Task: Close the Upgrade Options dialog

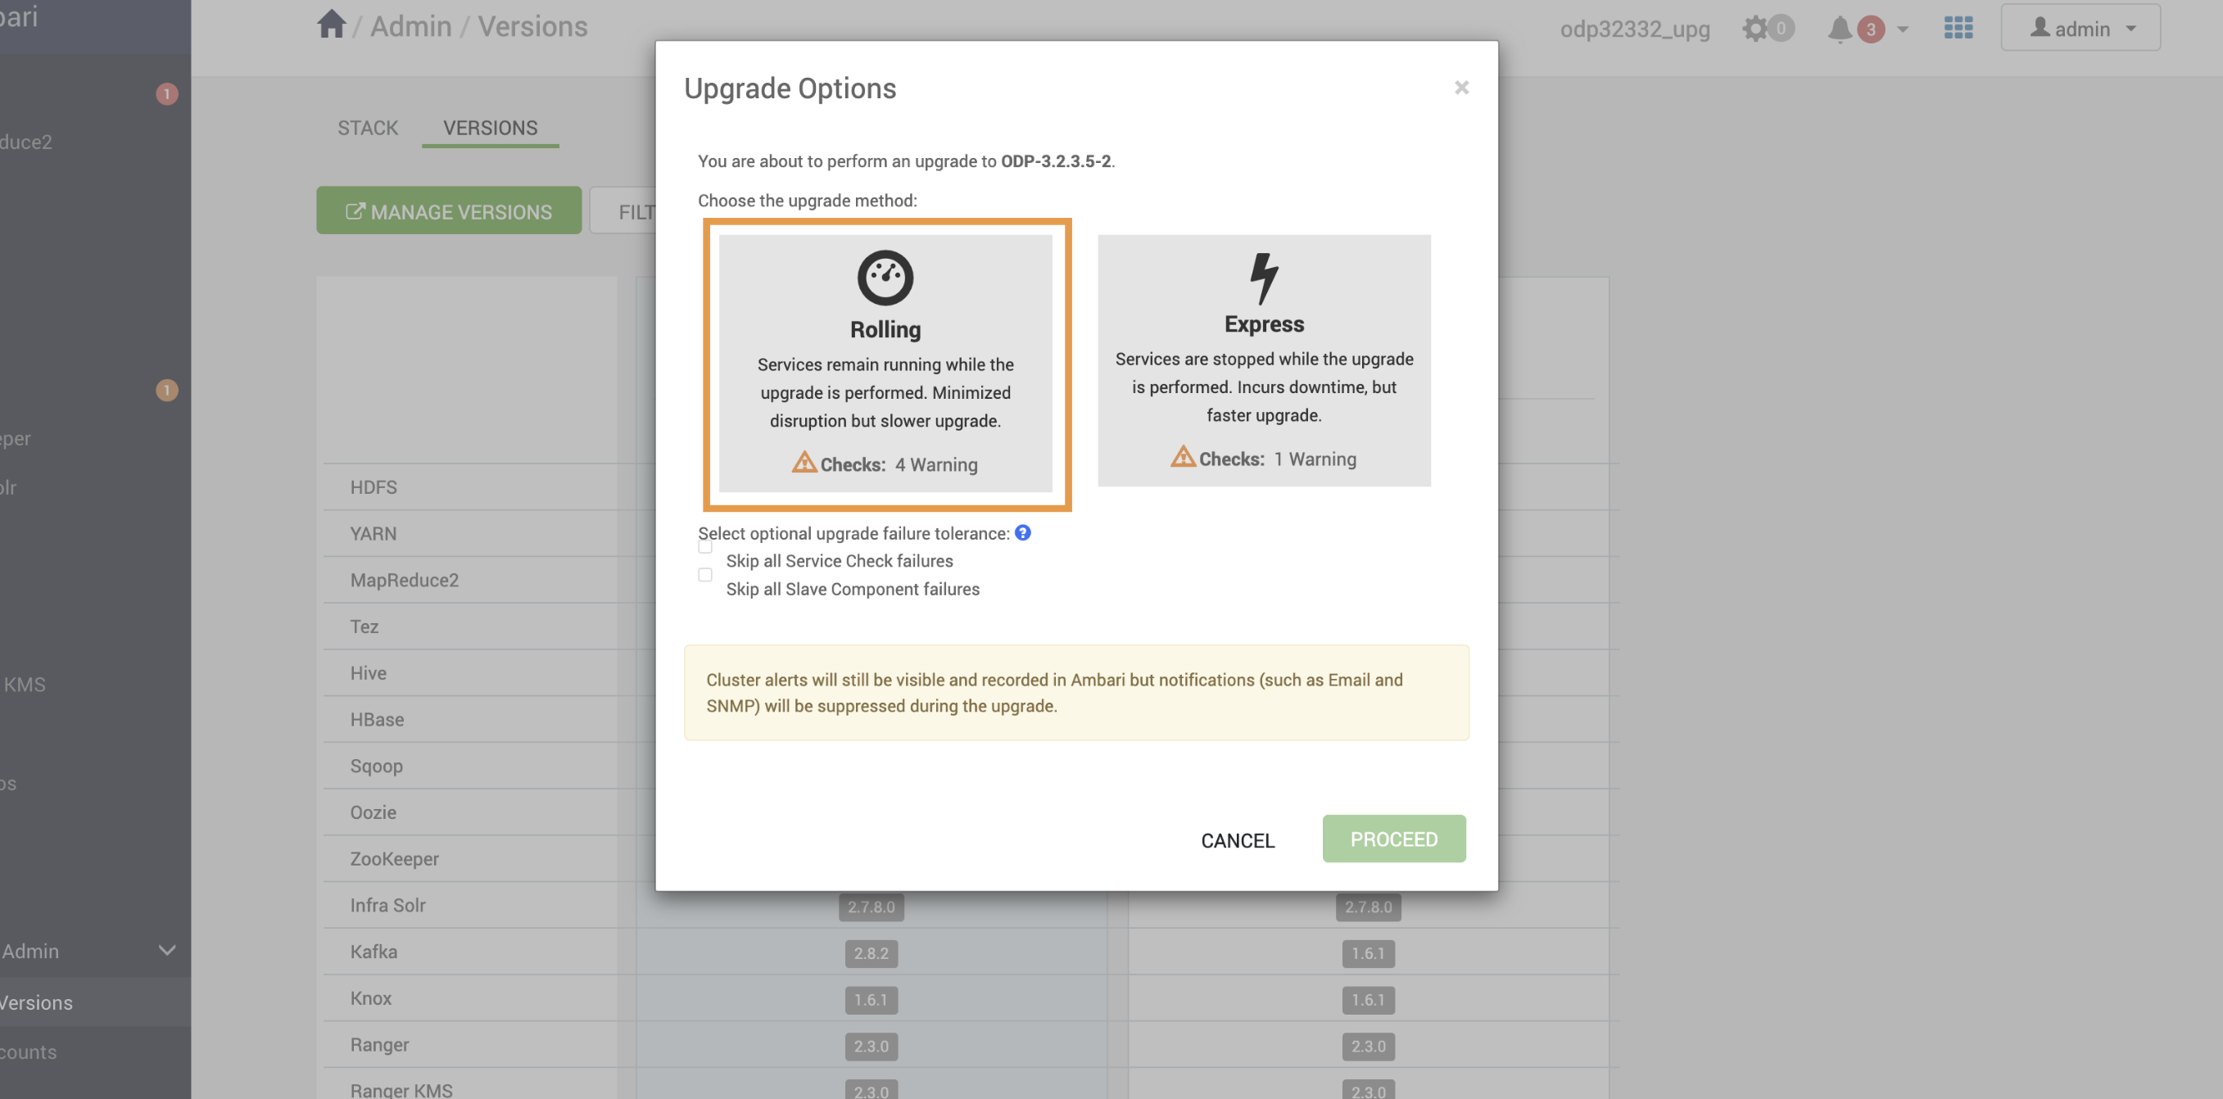Action: point(1460,87)
